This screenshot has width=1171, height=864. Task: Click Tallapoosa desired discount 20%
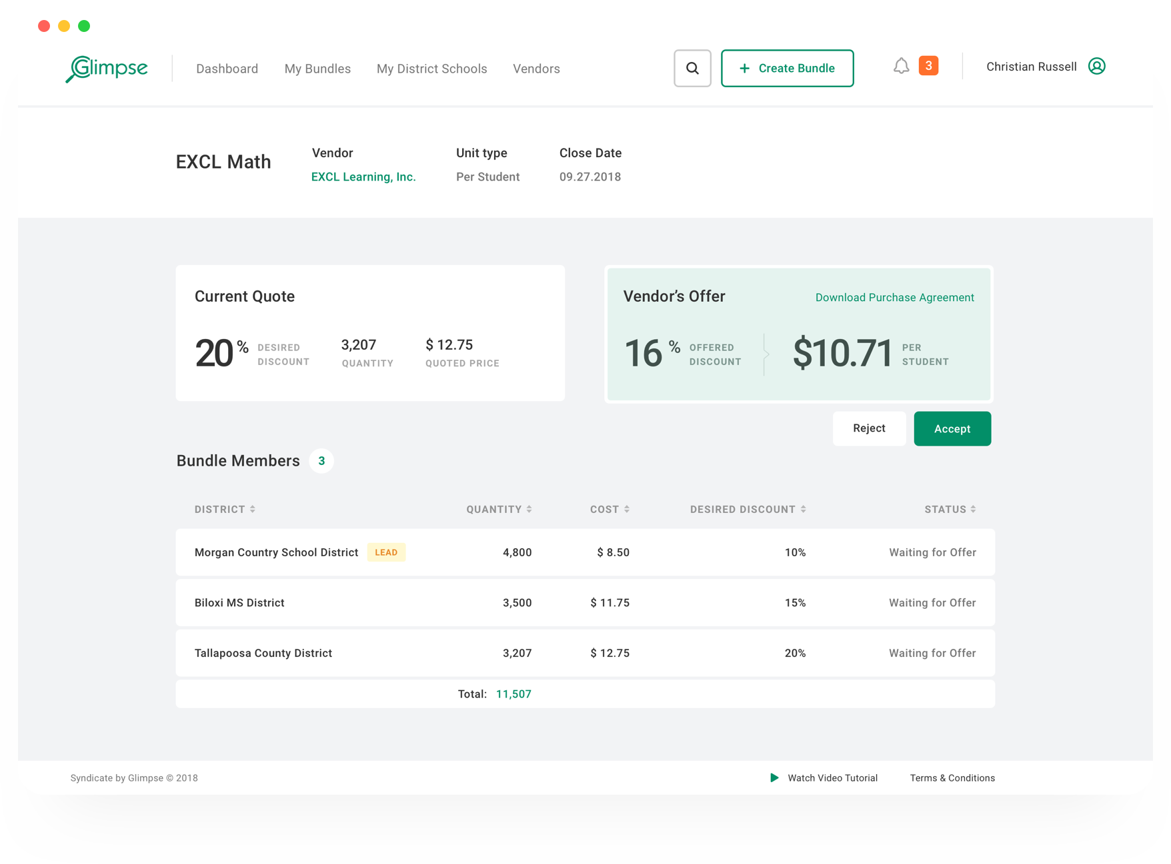pyautogui.click(x=795, y=653)
